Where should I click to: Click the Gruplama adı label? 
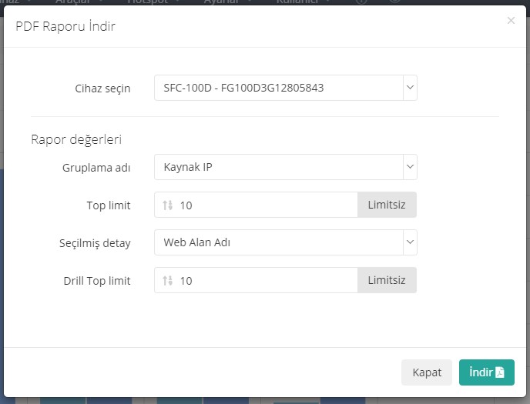click(x=96, y=168)
